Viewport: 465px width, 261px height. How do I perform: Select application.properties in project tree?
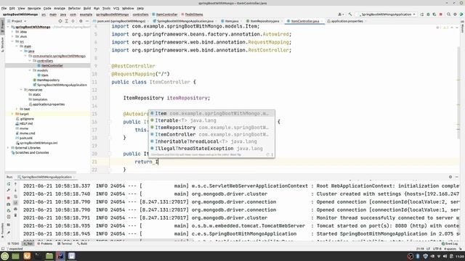[47, 104]
